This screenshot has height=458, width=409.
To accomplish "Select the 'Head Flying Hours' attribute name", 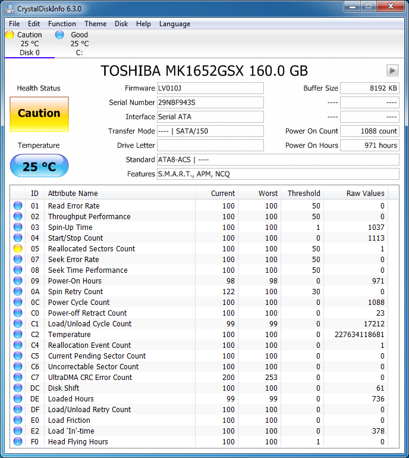I will click(78, 442).
